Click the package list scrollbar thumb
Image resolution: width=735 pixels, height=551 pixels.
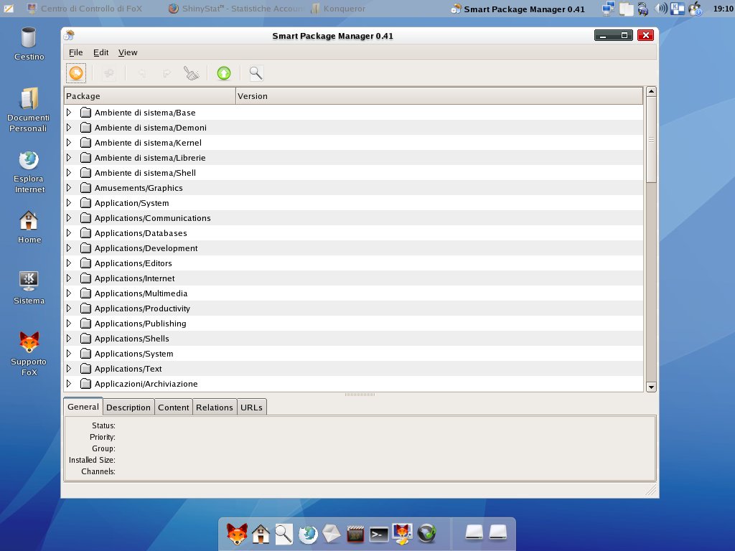[x=651, y=140]
